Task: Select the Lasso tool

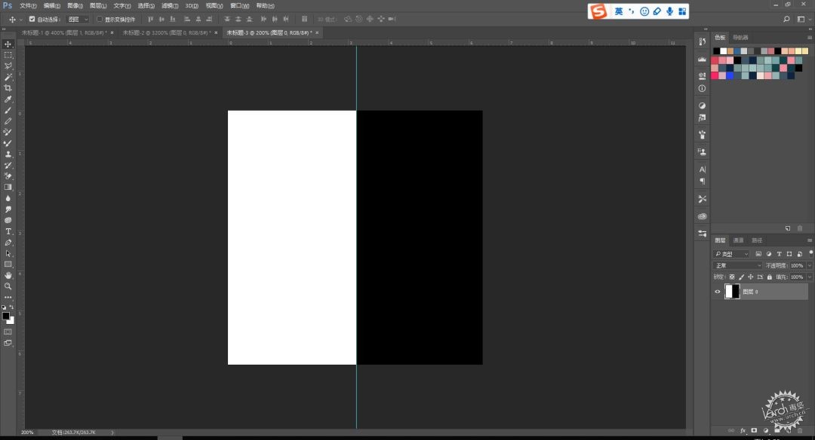Action: pyautogui.click(x=8, y=66)
